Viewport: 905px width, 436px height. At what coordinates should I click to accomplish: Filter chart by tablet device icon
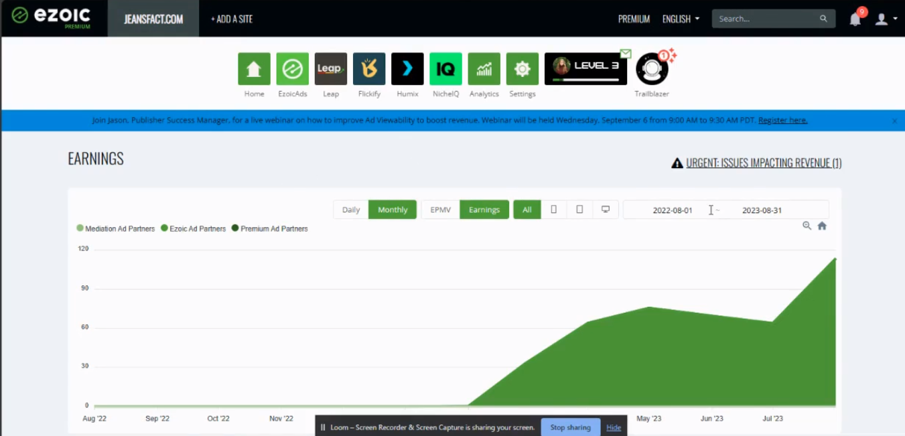579,210
